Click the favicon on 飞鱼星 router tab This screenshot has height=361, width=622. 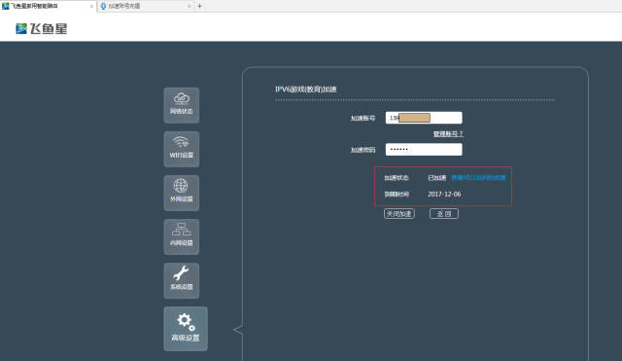[x=5, y=6]
